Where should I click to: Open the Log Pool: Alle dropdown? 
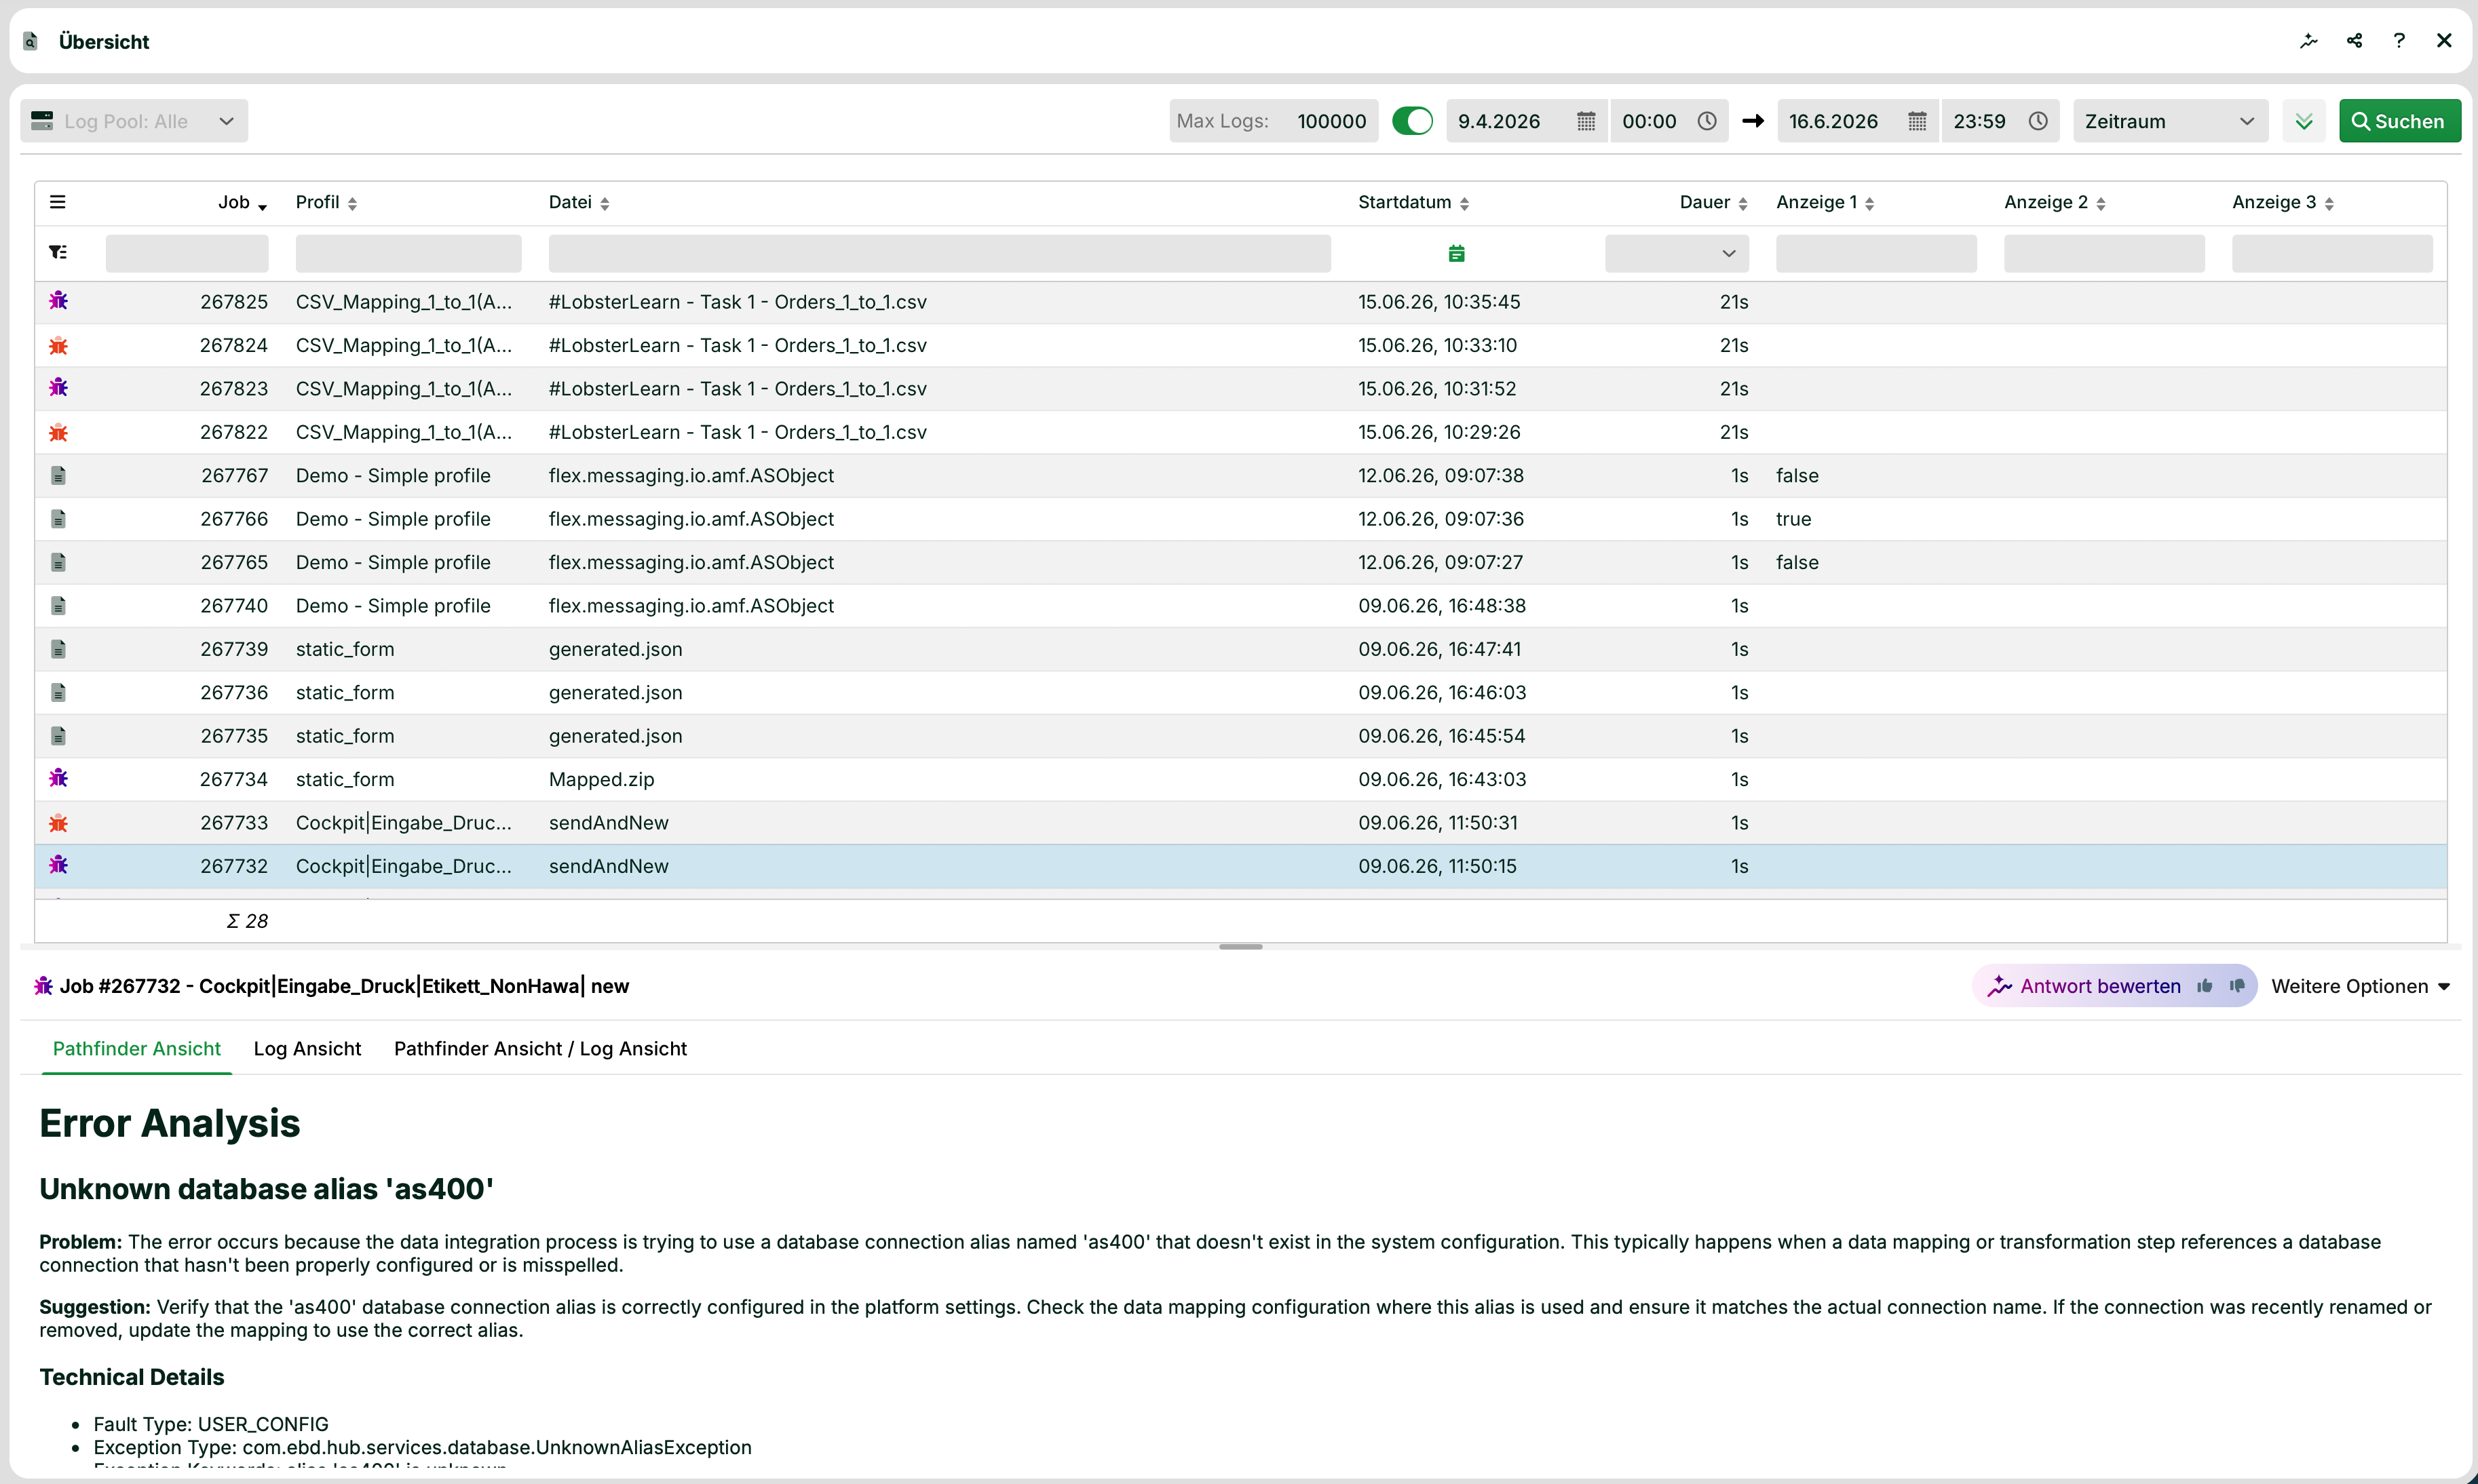134,121
